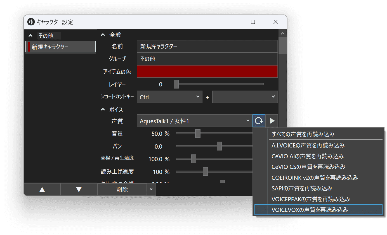Screen dimensions: 387x235
Task: Collapse the ボイス section
Action: (103, 109)
